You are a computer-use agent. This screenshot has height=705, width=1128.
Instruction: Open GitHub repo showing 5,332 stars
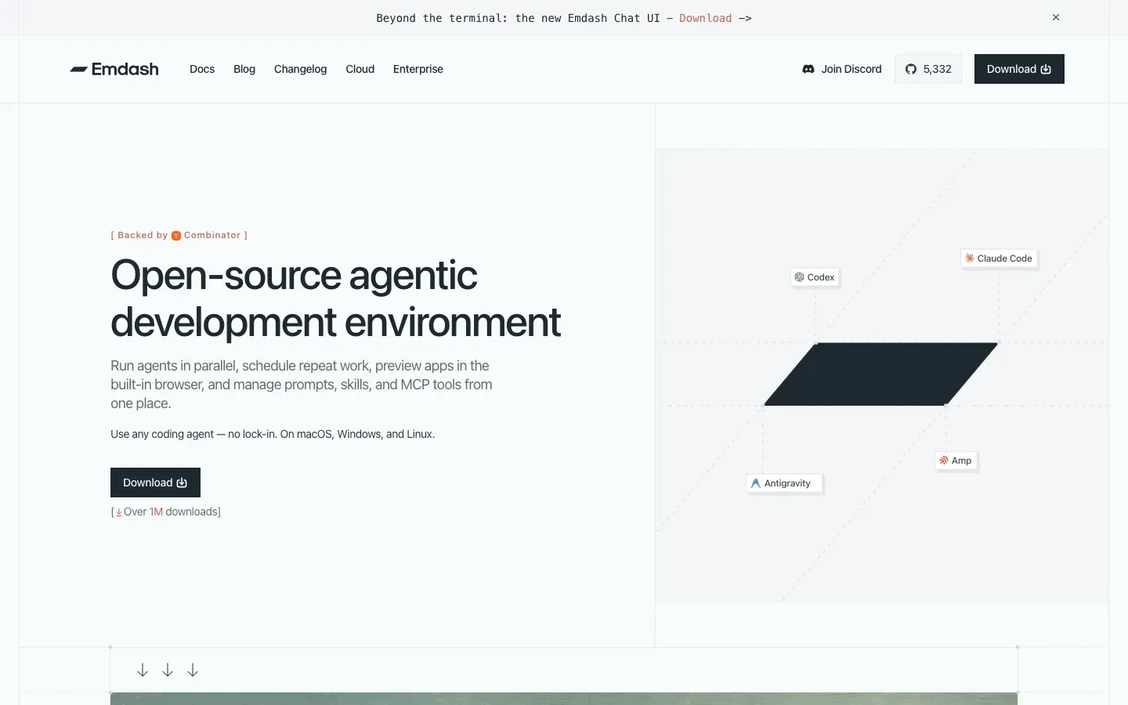(x=928, y=69)
